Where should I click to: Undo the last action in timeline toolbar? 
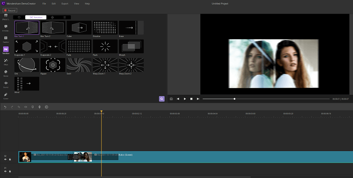[x=5, y=107]
